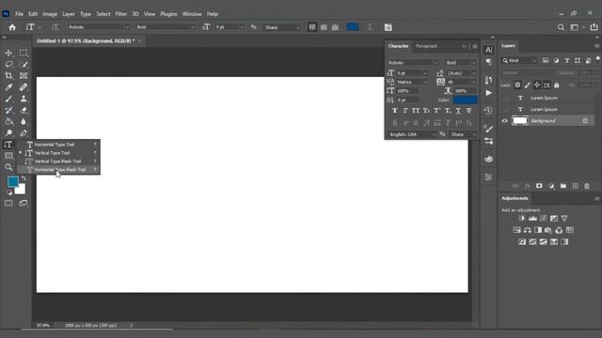The width and height of the screenshot is (602, 338).
Task: Open Create warped text icon
Action: 370,27
